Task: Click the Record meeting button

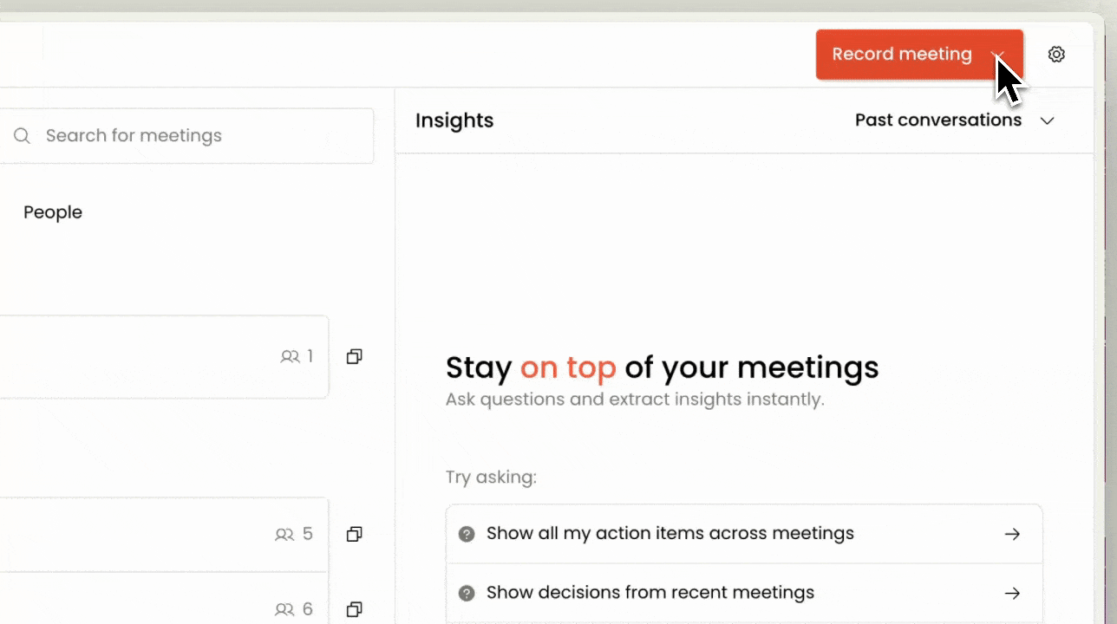Action: 902,55
